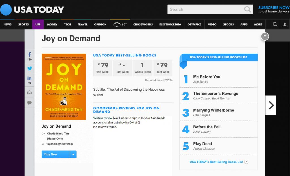Open VIDEO section
The height and width of the screenshot is (176, 290).
pos(212,24)
